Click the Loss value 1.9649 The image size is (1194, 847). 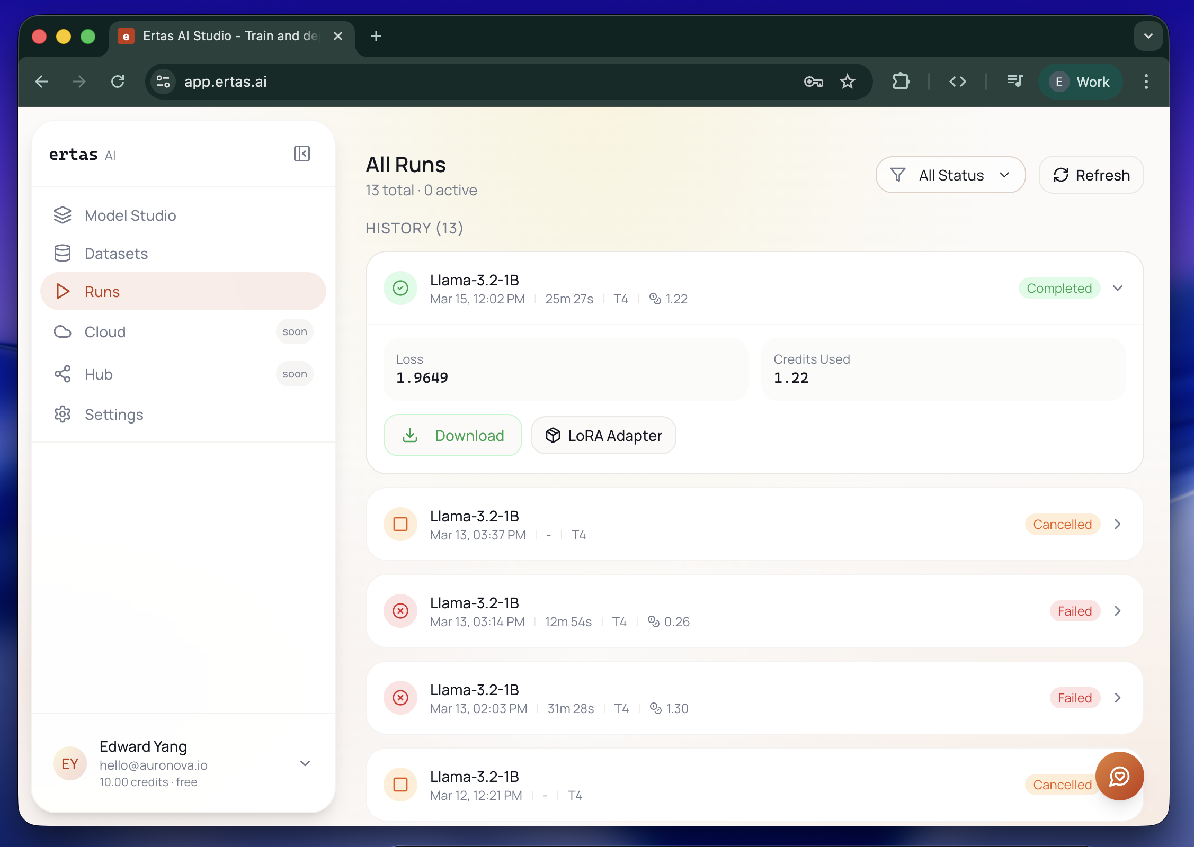pyautogui.click(x=422, y=377)
